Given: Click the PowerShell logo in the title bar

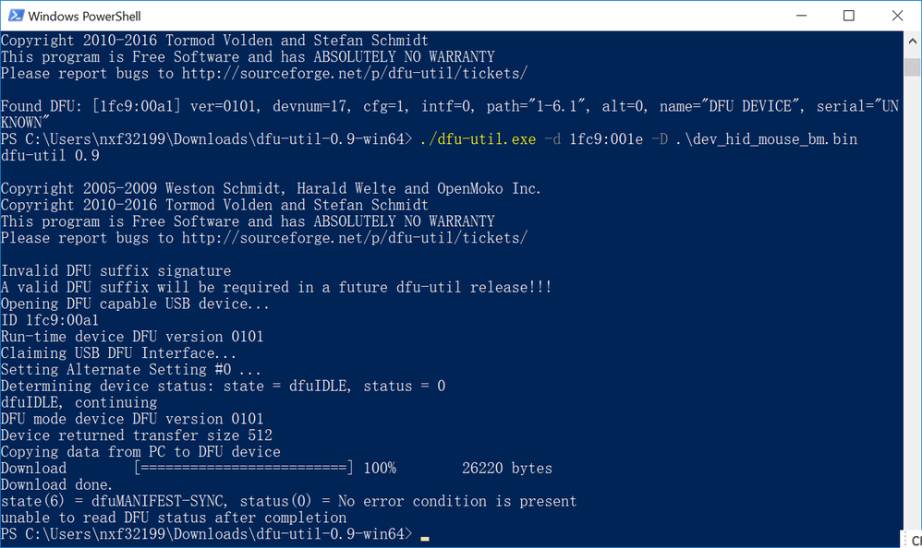Looking at the screenshot, I should pyautogui.click(x=16, y=16).
